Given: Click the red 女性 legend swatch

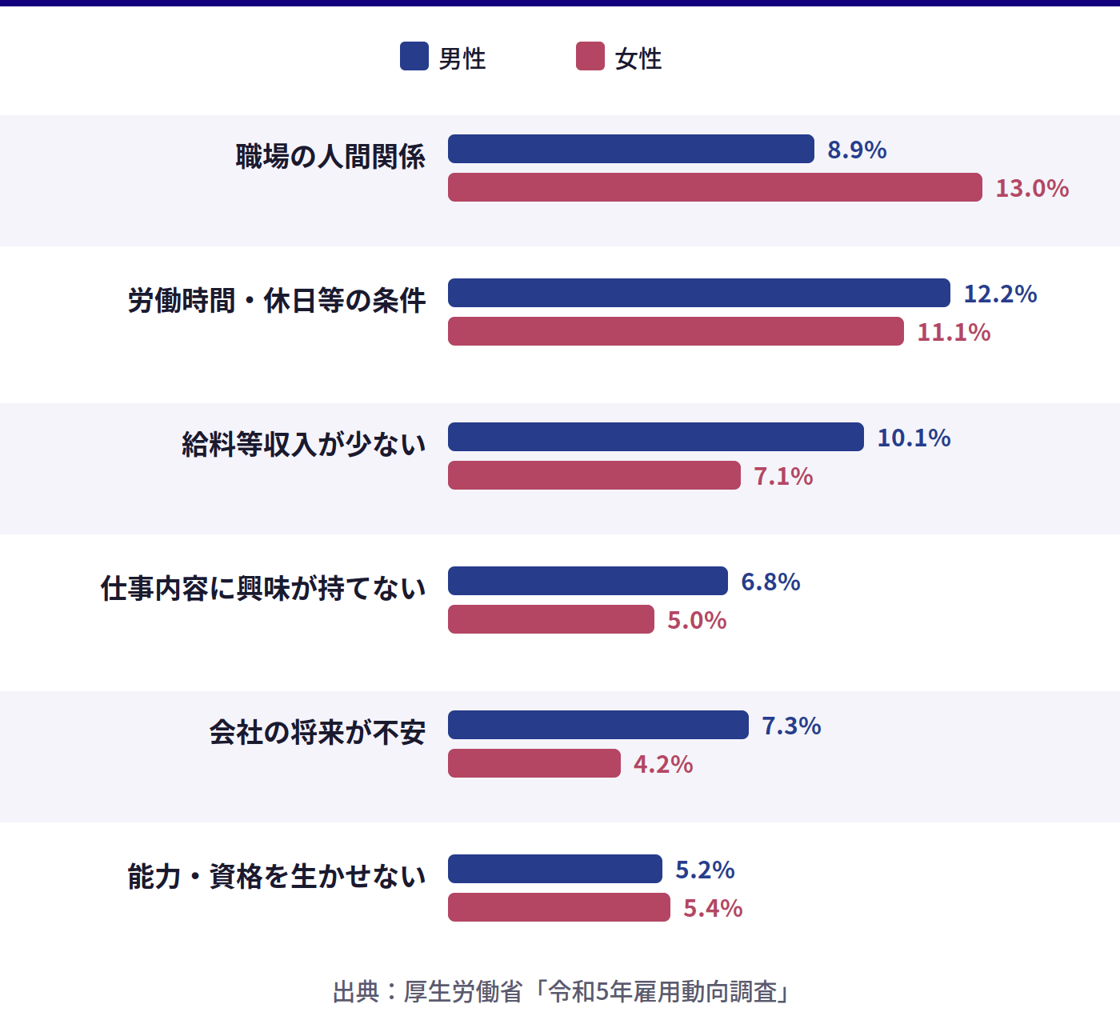Looking at the screenshot, I should (x=590, y=57).
